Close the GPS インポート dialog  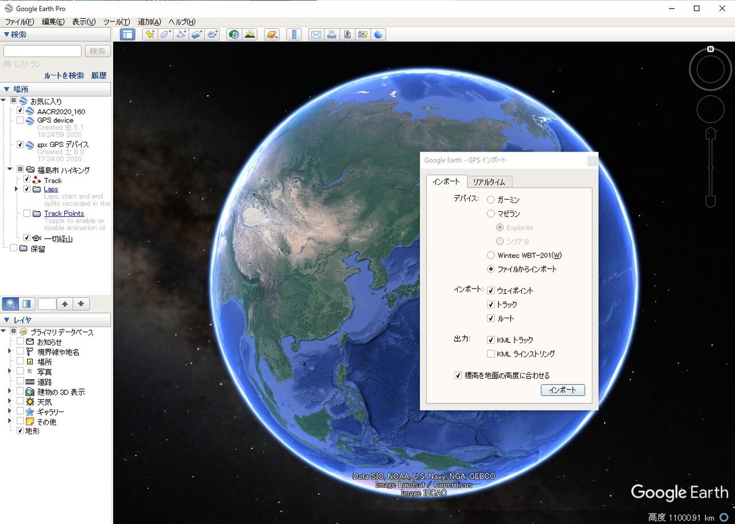tap(592, 161)
